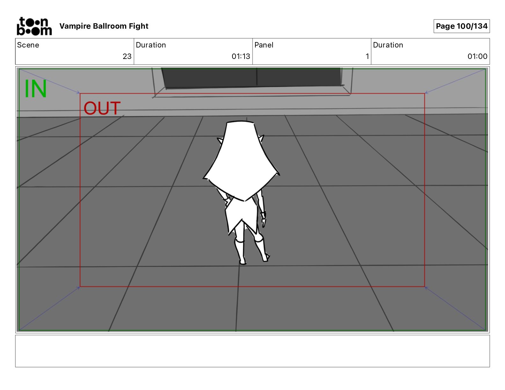This screenshot has width=505, height=390.
Task: Click the 'Scene' header label
Action: [28, 45]
